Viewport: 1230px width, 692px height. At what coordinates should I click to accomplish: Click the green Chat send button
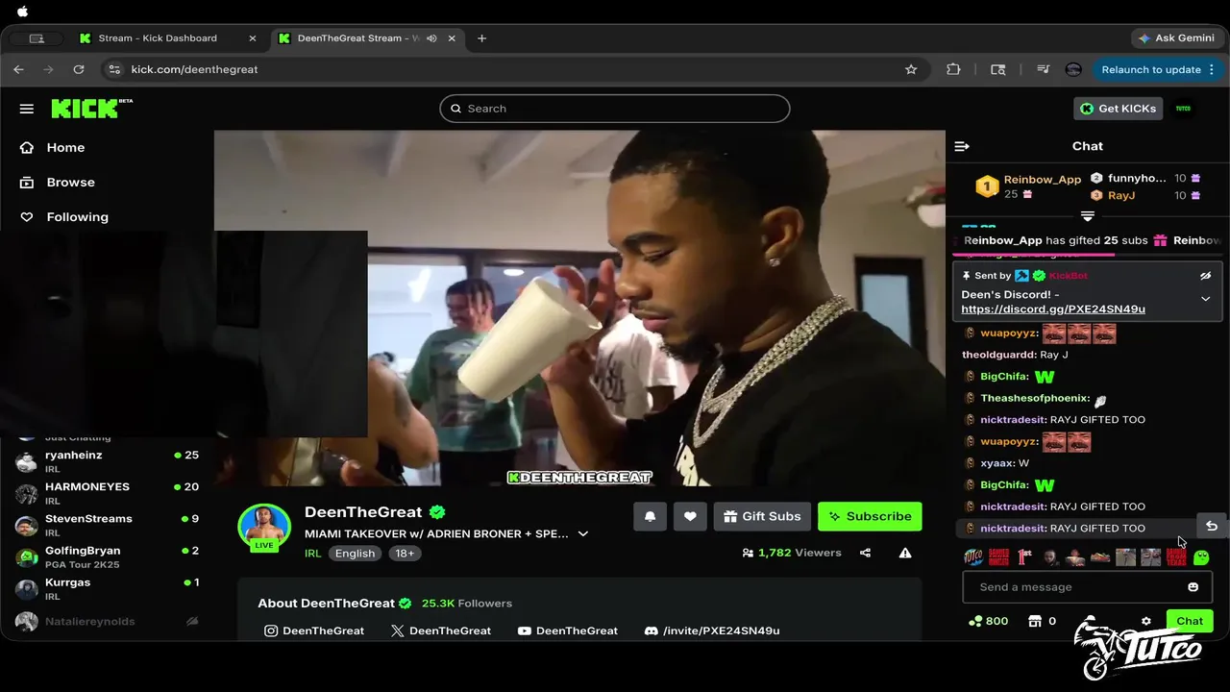[x=1190, y=621]
